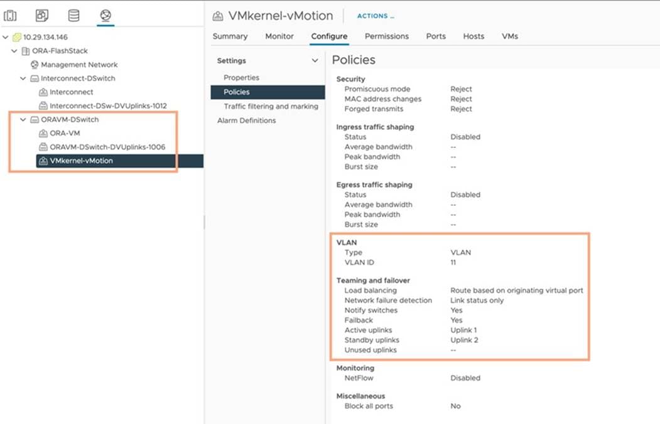Select ORAVM-DSwitch-DVUplinks-1006 in tree

(x=107, y=147)
